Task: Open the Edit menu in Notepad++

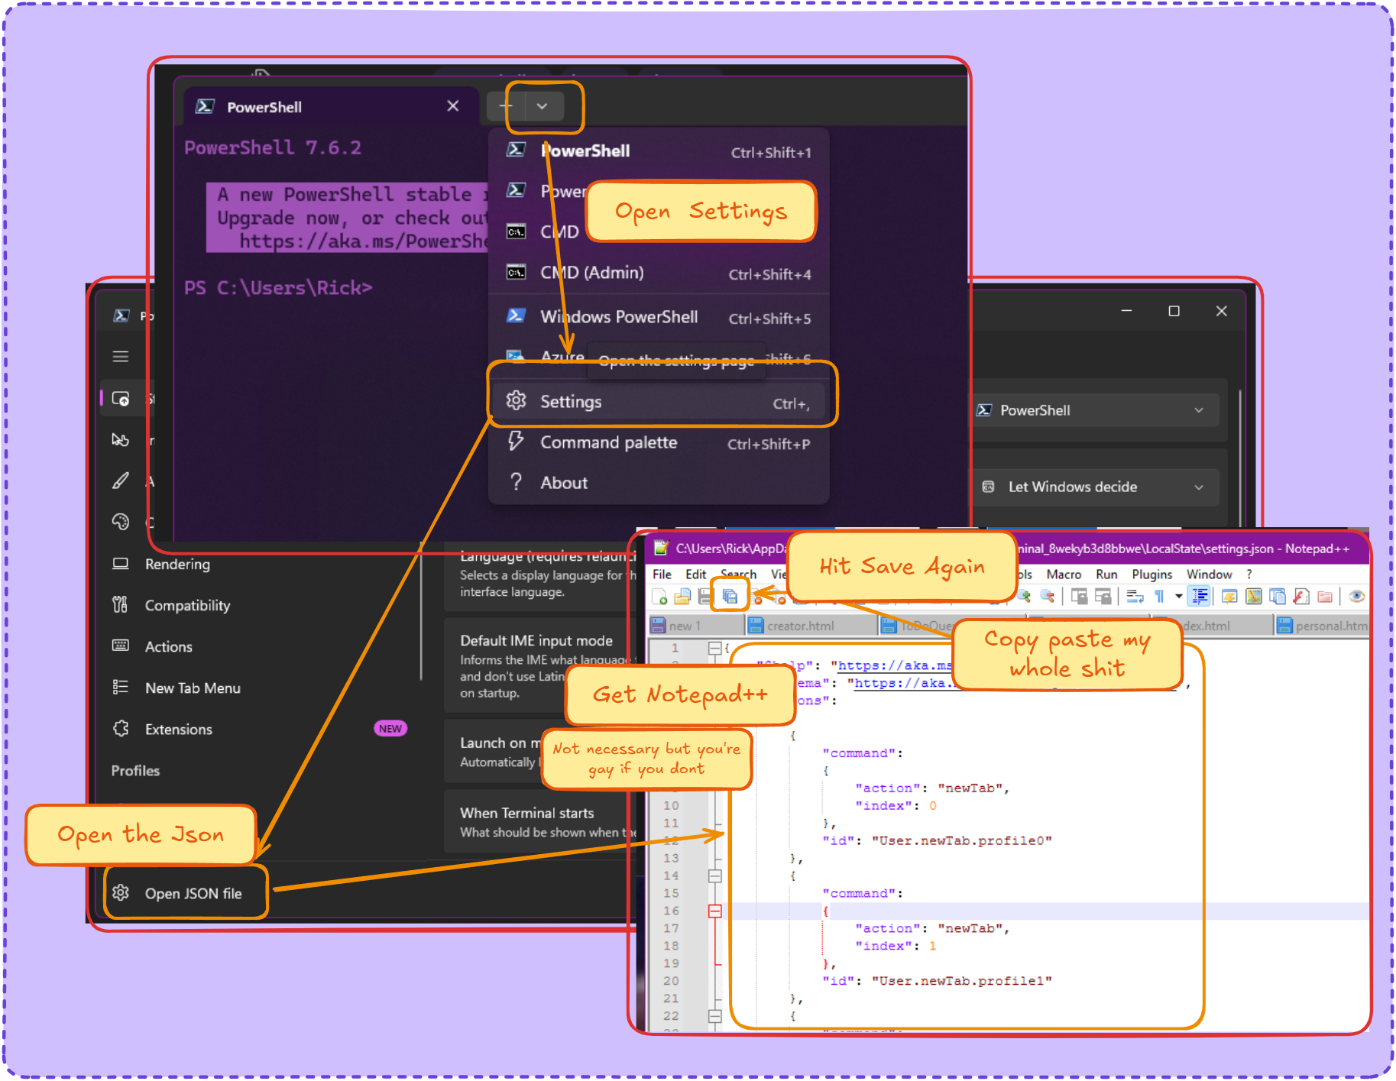Action: 695,574
